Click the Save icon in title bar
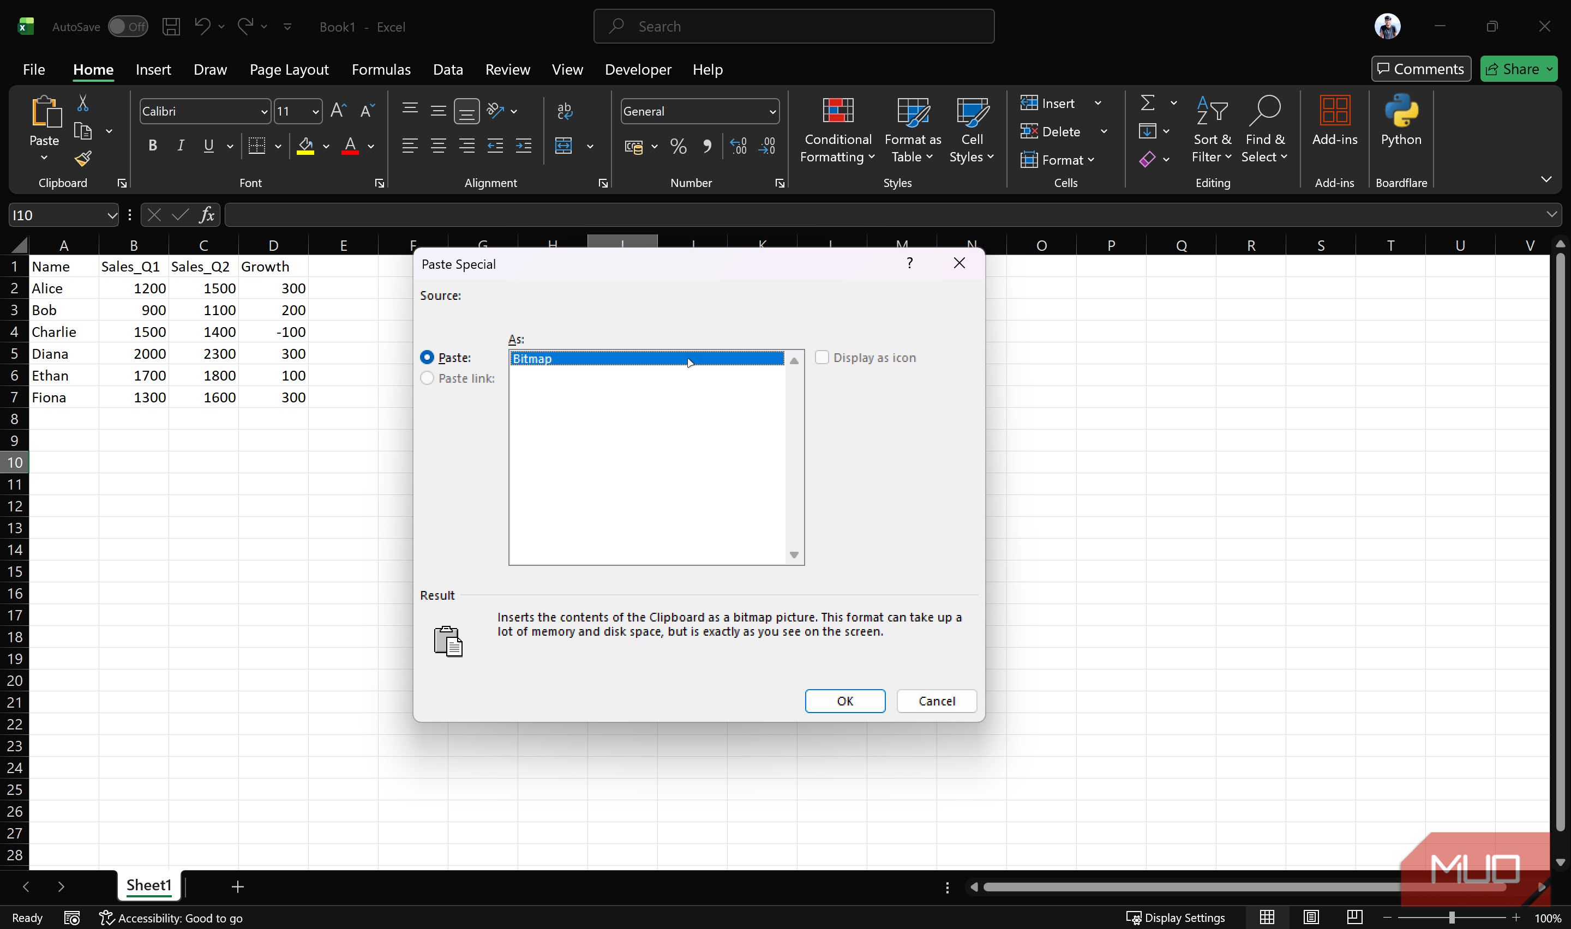This screenshot has width=1571, height=929. (171, 26)
